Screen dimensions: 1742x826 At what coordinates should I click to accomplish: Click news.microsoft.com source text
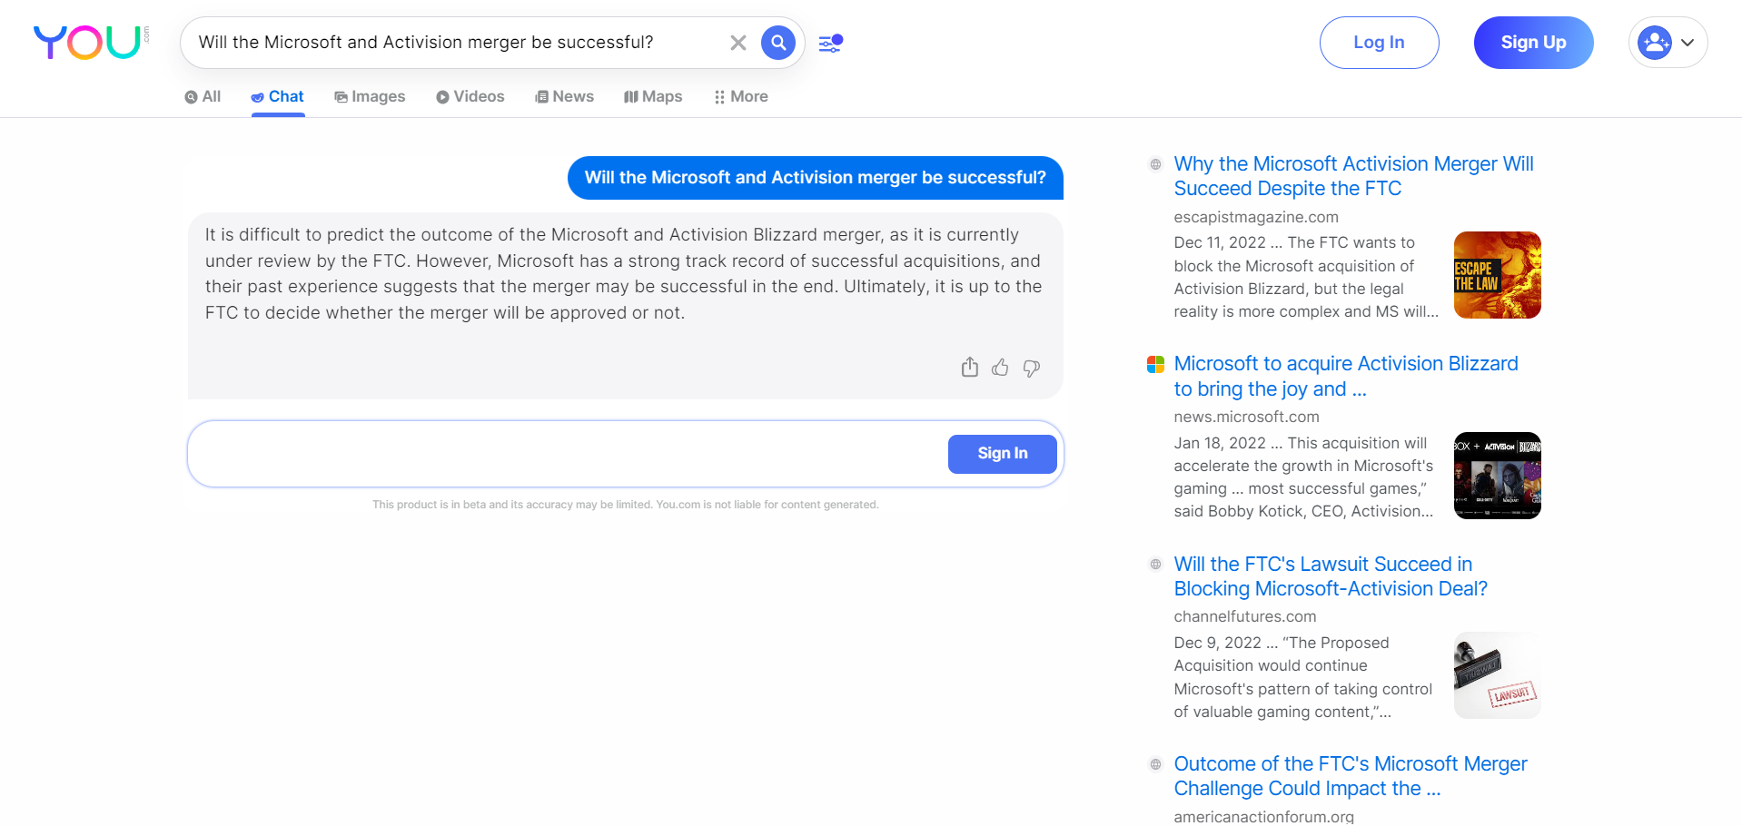click(x=1246, y=417)
